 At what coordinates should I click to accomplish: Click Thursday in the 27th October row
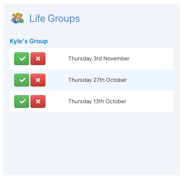coord(80,80)
